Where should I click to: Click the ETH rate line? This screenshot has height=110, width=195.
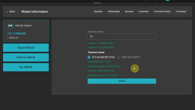(x=101, y=71)
